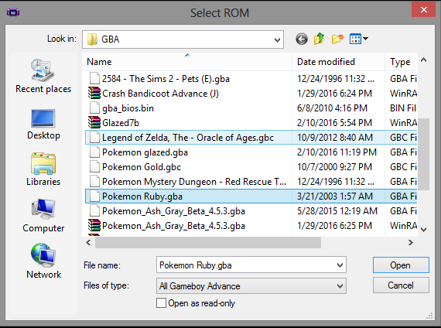This screenshot has height=328, width=441.
Task: Click date "1/29/2016 6:24 PM"
Action: (x=335, y=93)
